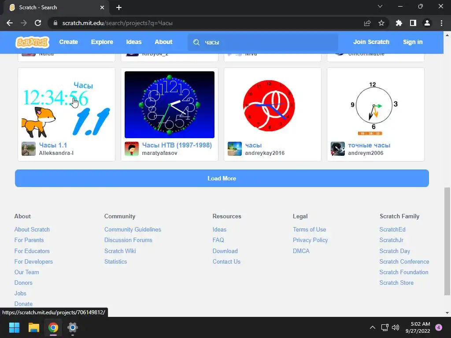The image size is (451, 338).
Task: Open the точные часы title link
Action: pos(369,145)
